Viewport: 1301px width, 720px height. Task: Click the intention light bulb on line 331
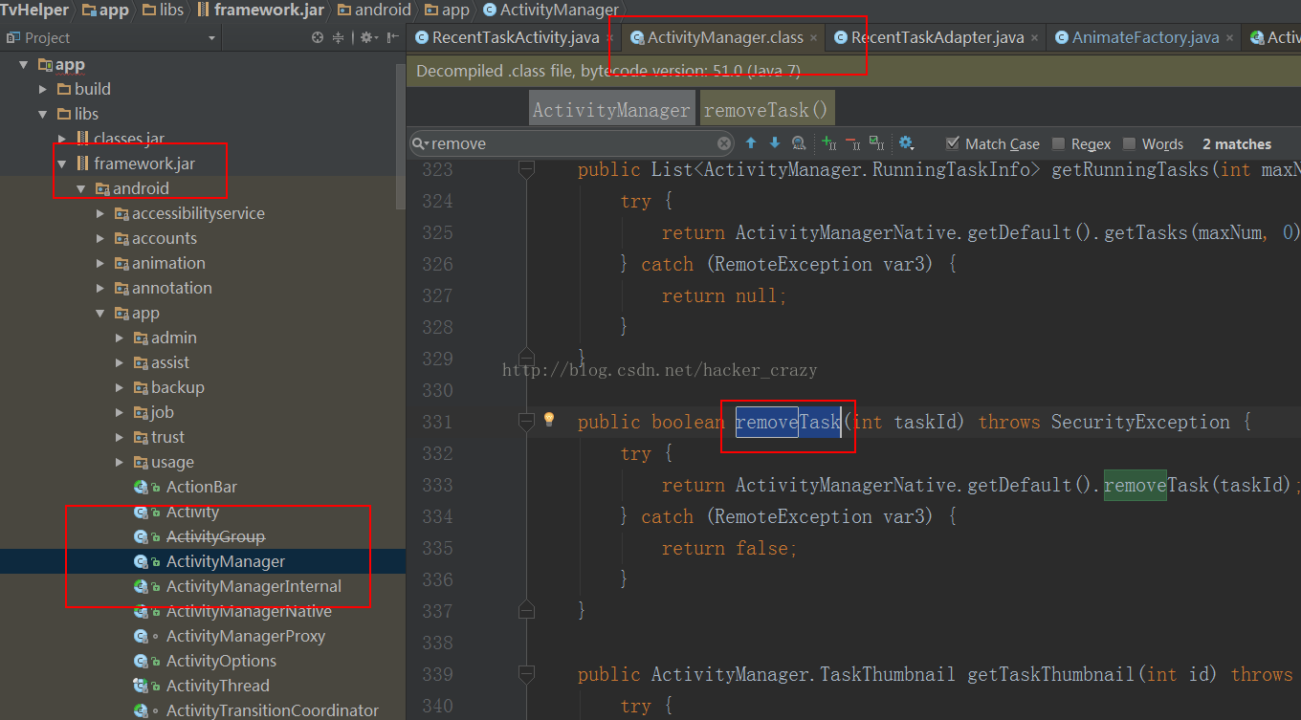tap(549, 419)
